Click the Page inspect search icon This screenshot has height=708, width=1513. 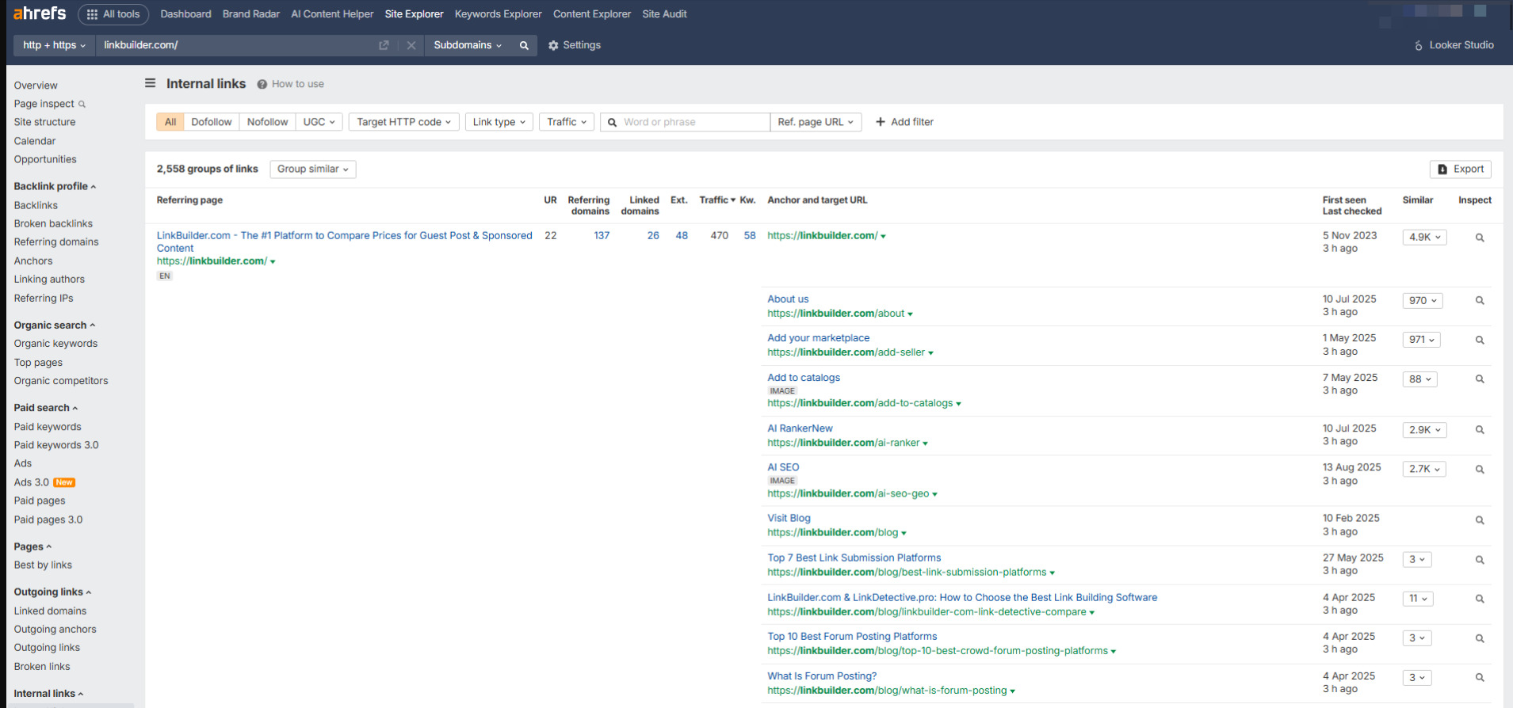(x=82, y=104)
